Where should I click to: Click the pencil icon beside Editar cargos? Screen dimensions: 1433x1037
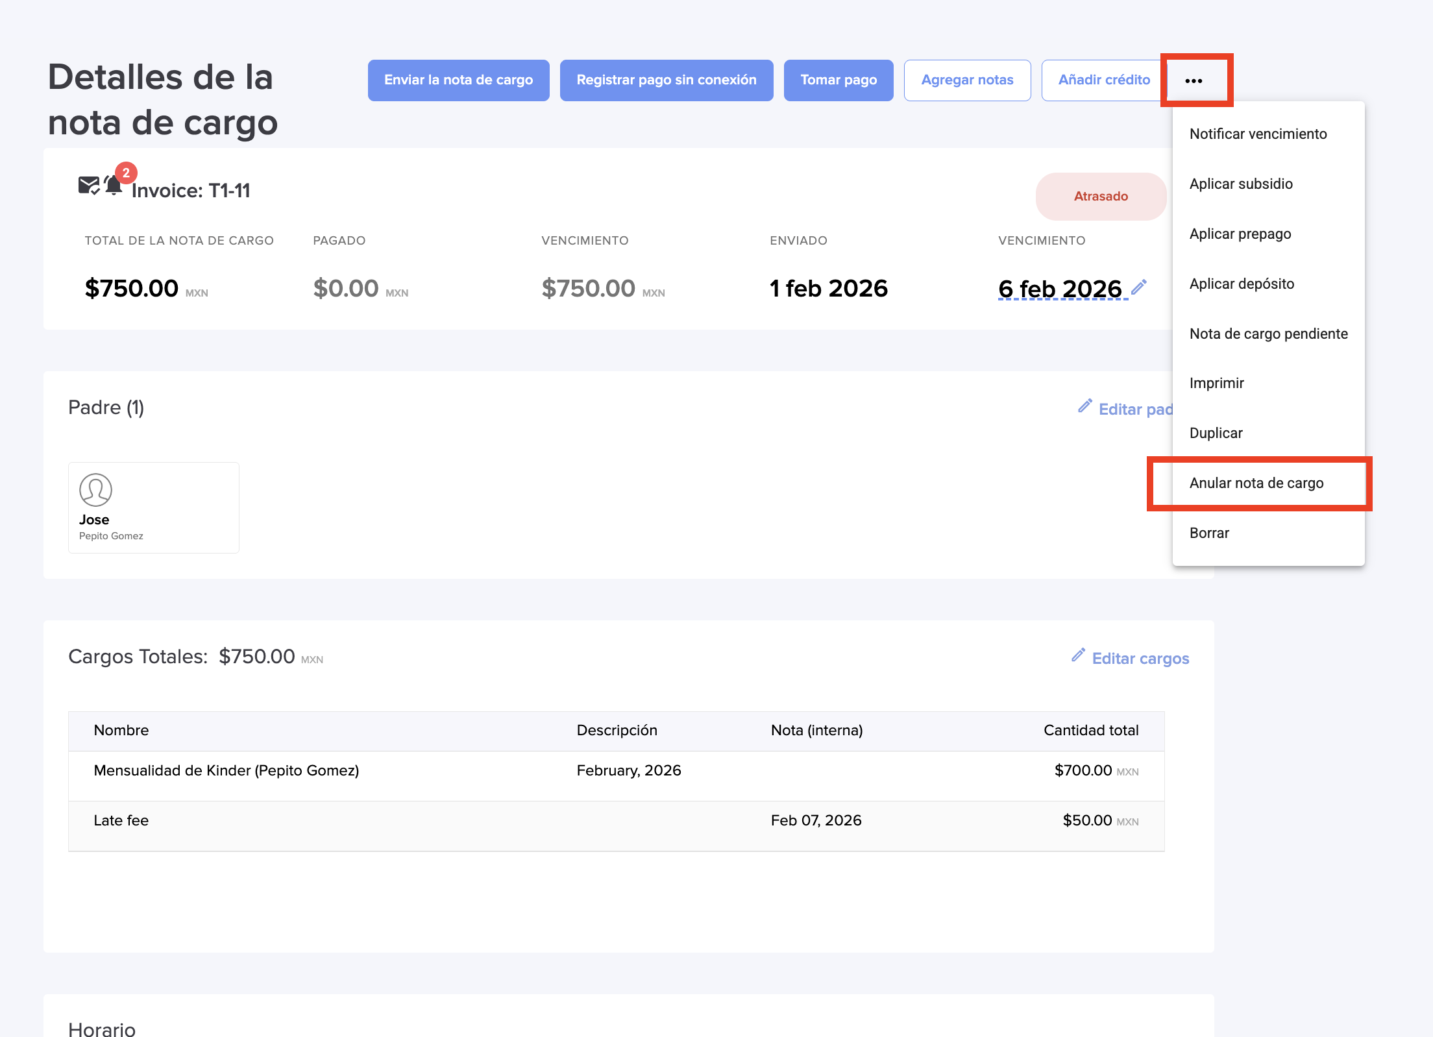pyautogui.click(x=1078, y=655)
